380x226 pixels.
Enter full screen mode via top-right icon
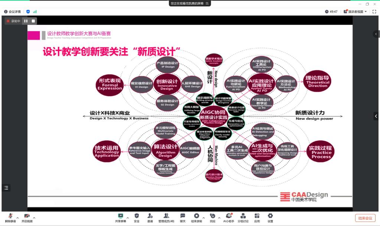[x=374, y=12]
